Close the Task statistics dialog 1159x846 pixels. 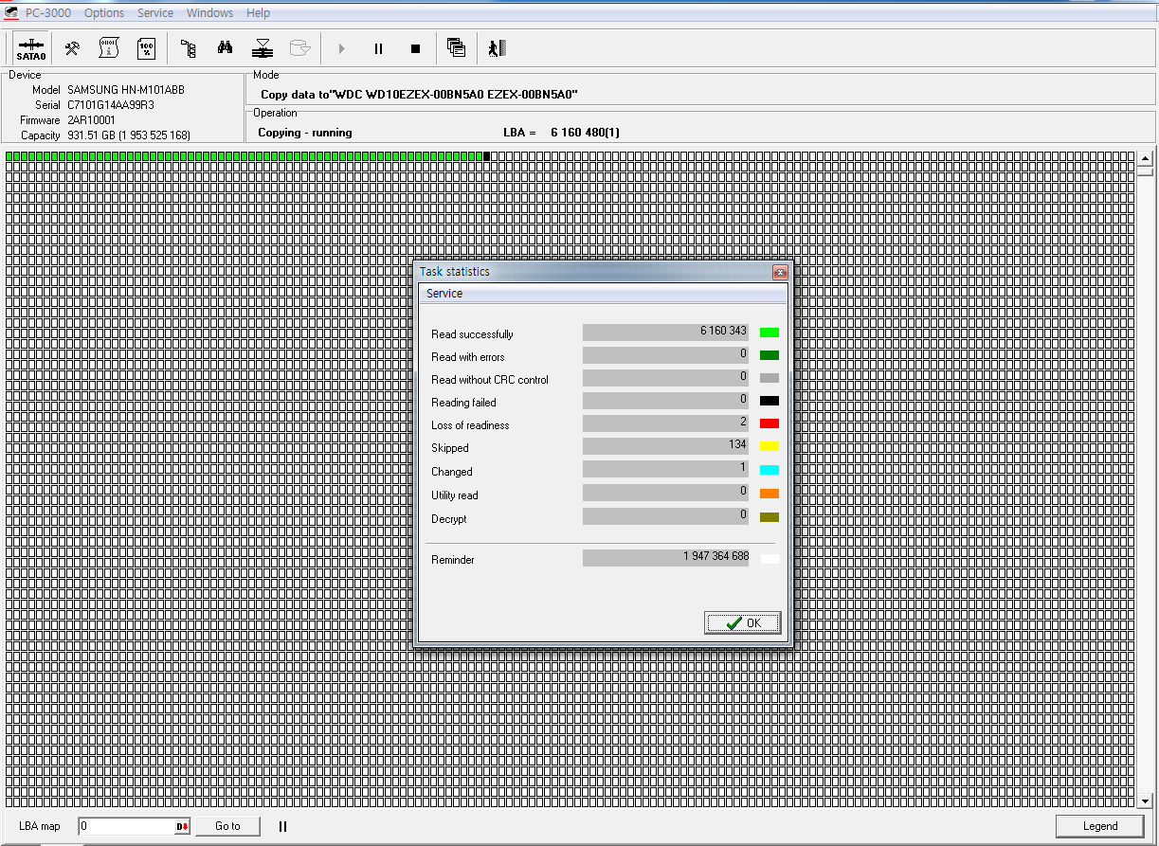(780, 273)
